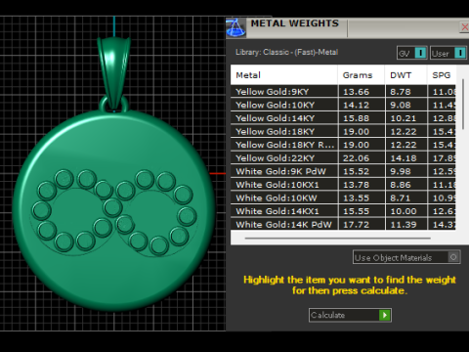Select the pendant bail in viewport

point(113,72)
